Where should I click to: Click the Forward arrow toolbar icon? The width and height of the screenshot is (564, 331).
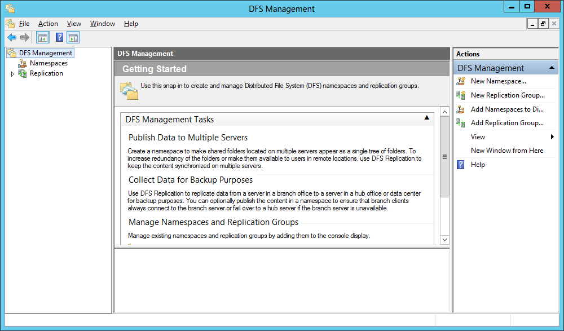click(x=24, y=37)
